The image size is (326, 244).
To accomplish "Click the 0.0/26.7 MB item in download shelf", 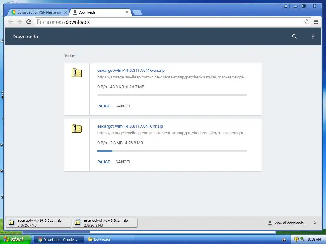I will (36, 222).
